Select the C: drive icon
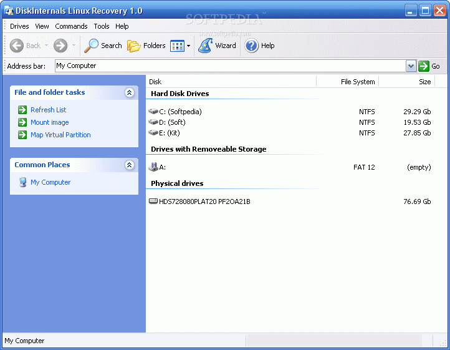This screenshot has width=450, height=350. [x=153, y=111]
